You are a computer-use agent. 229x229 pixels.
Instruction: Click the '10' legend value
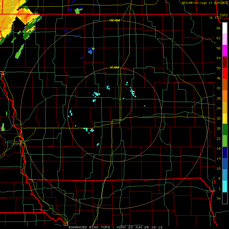(x=219, y=168)
